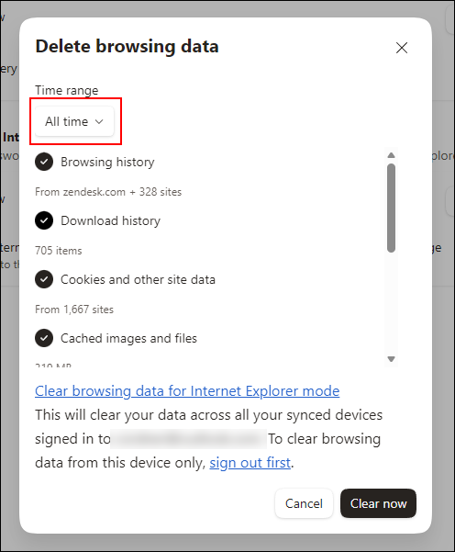Uncheck the Browsing history checkbox
Screen dimensions: 455x552
[x=44, y=162]
